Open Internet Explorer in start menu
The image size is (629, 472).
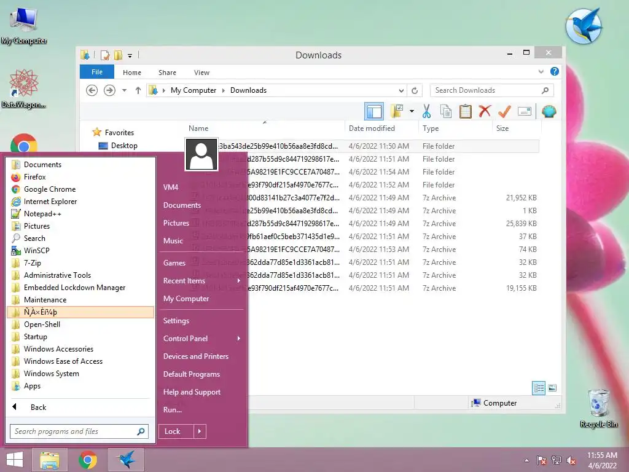[50, 202]
